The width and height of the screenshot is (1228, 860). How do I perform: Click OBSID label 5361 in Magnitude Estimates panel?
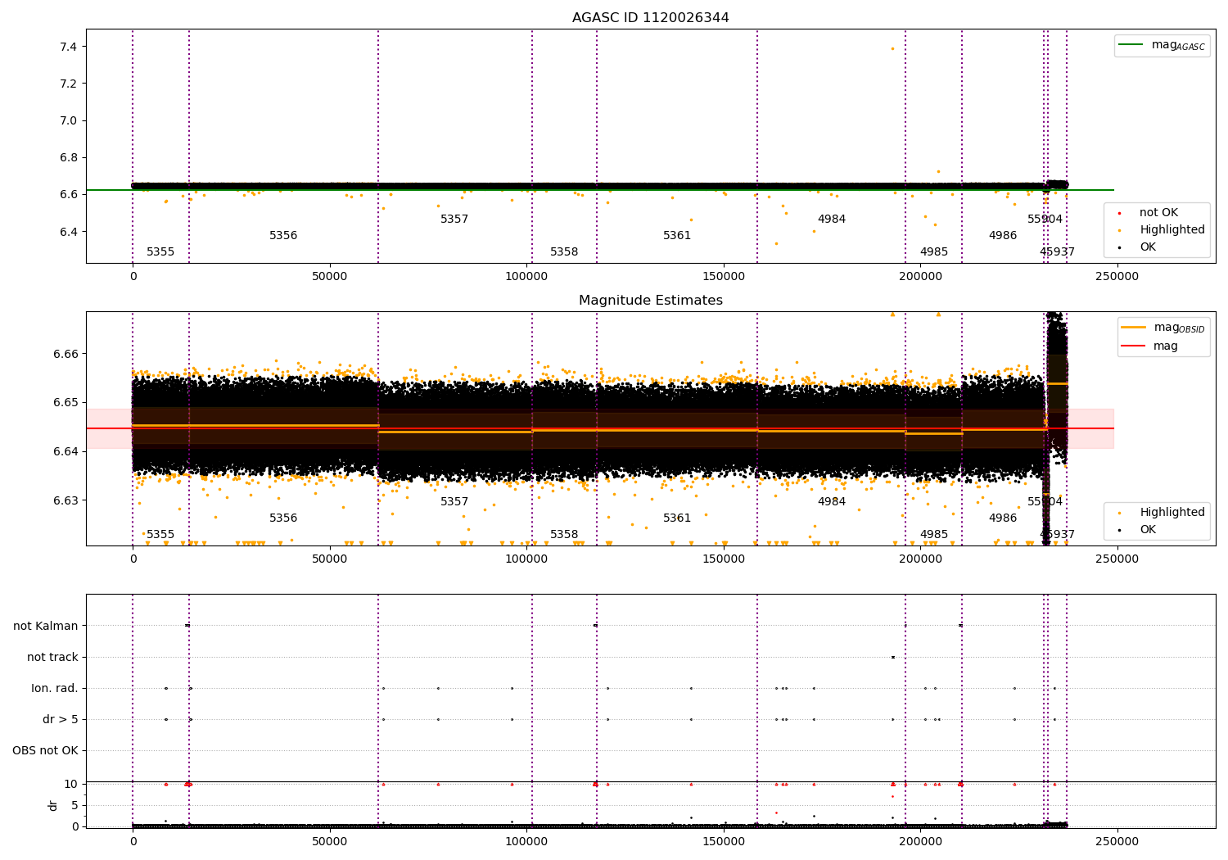click(x=677, y=518)
